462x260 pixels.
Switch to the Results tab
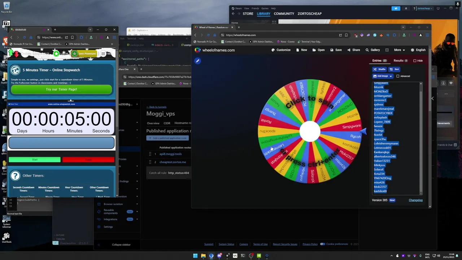pyautogui.click(x=400, y=61)
